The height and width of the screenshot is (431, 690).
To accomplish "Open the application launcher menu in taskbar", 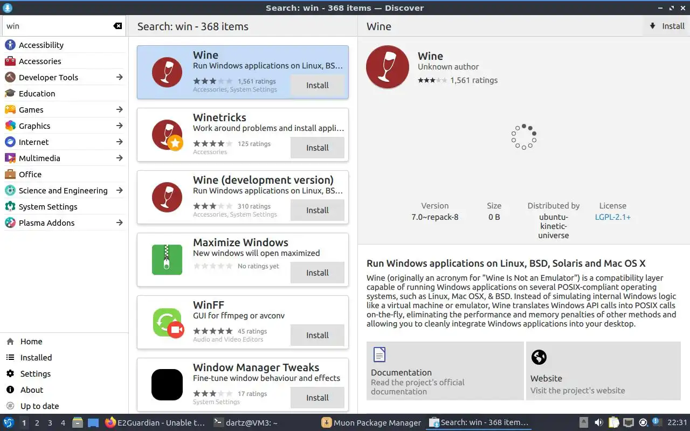I will (x=9, y=422).
